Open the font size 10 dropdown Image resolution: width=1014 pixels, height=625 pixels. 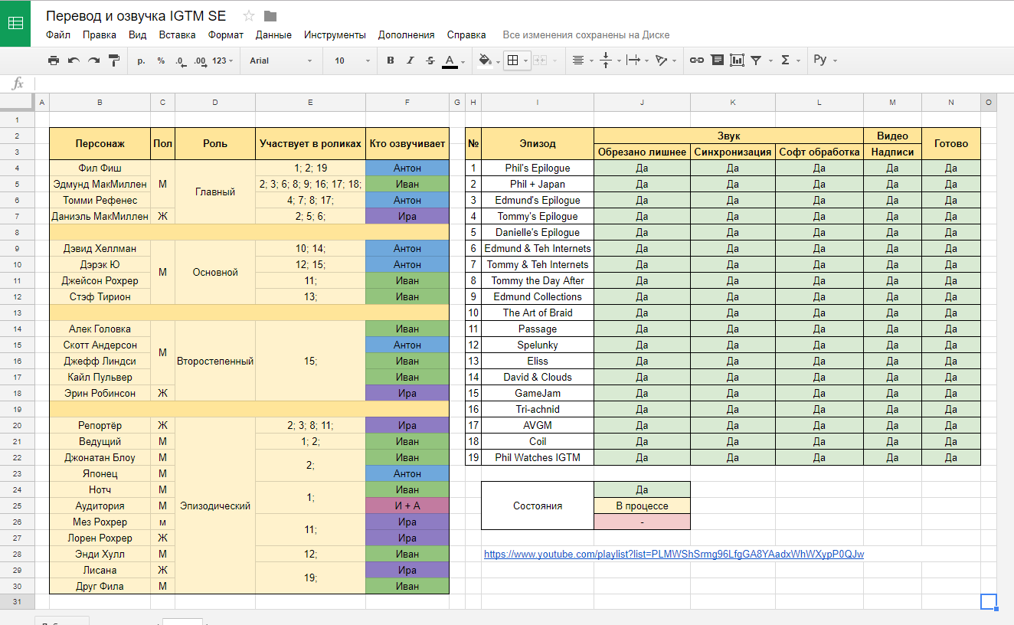(352, 61)
